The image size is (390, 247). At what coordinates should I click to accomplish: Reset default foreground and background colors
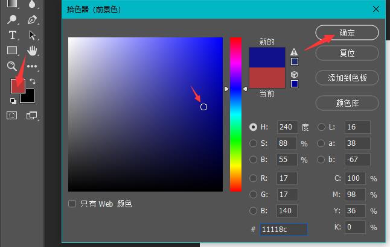[x=13, y=101]
